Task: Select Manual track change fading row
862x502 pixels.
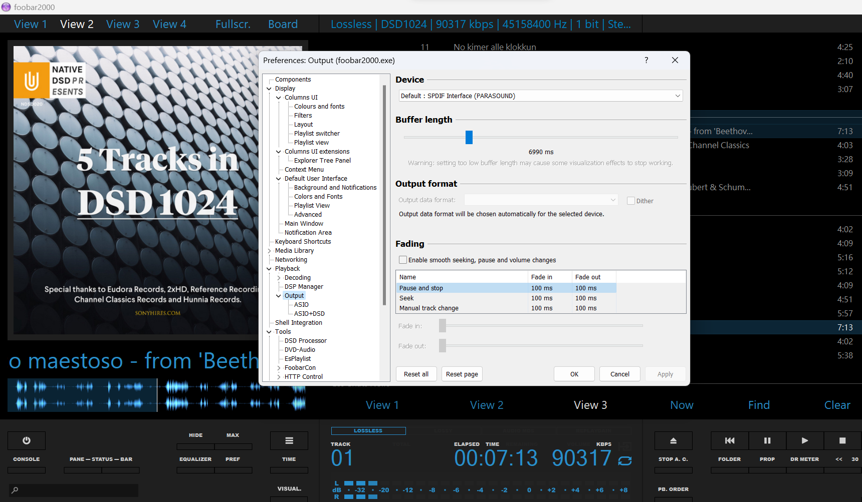Action: (506, 308)
